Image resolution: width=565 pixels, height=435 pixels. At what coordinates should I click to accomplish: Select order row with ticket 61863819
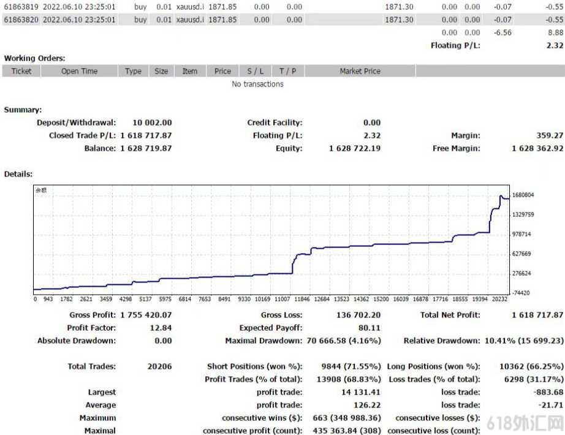283,7
